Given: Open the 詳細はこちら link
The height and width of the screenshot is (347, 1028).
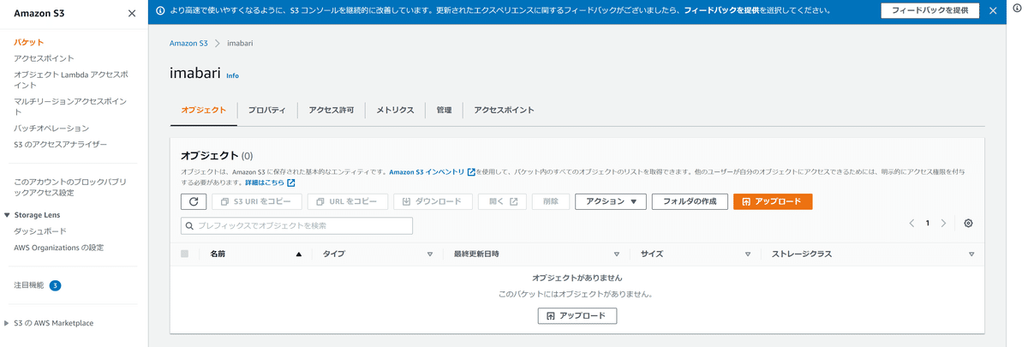Looking at the screenshot, I should point(270,182).
